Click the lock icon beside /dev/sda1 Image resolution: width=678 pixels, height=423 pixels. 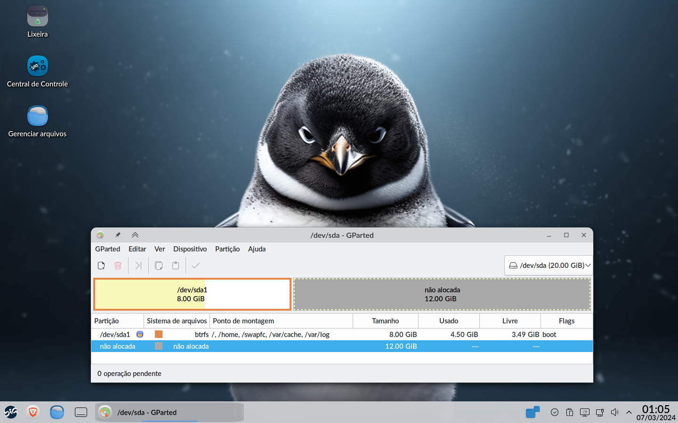[x=140, y=334]
